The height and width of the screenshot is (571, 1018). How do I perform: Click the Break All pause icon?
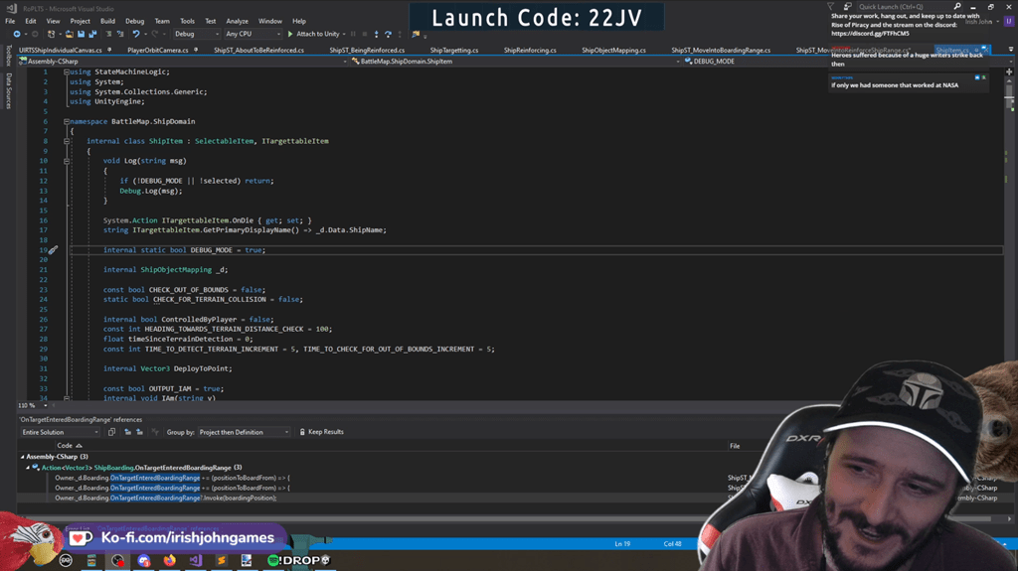coord(353,34)
